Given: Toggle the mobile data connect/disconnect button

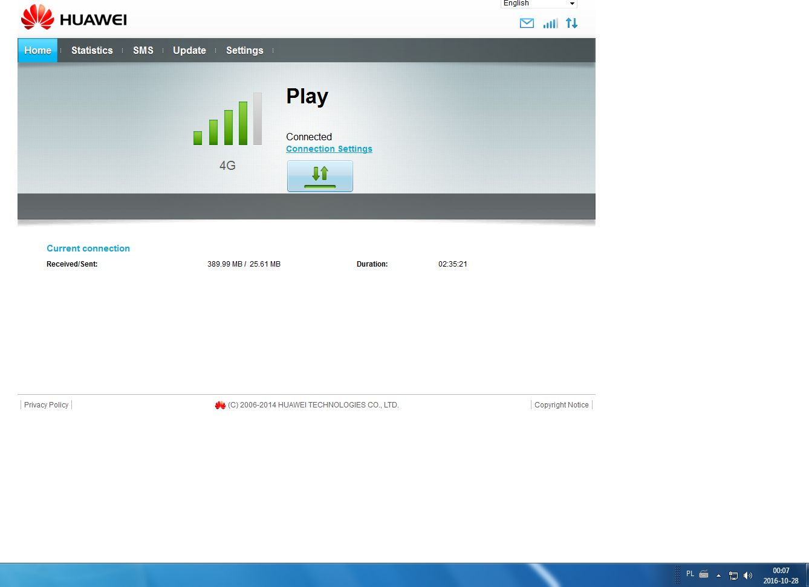Looking at the screenshot, I should (x=320, y=176).
